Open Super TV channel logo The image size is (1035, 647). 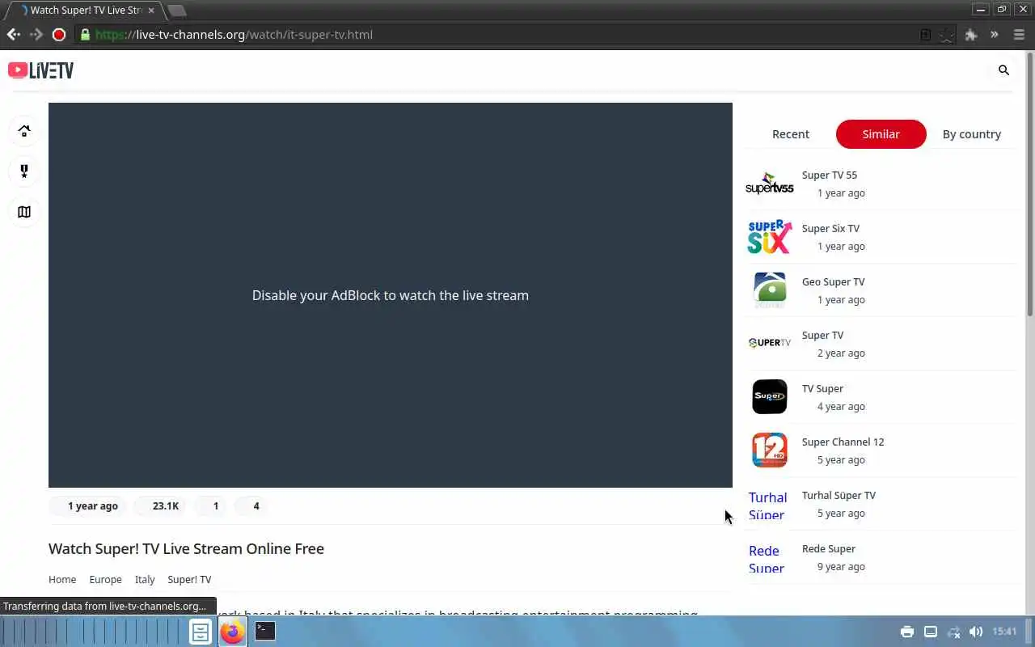click(769, 343)
